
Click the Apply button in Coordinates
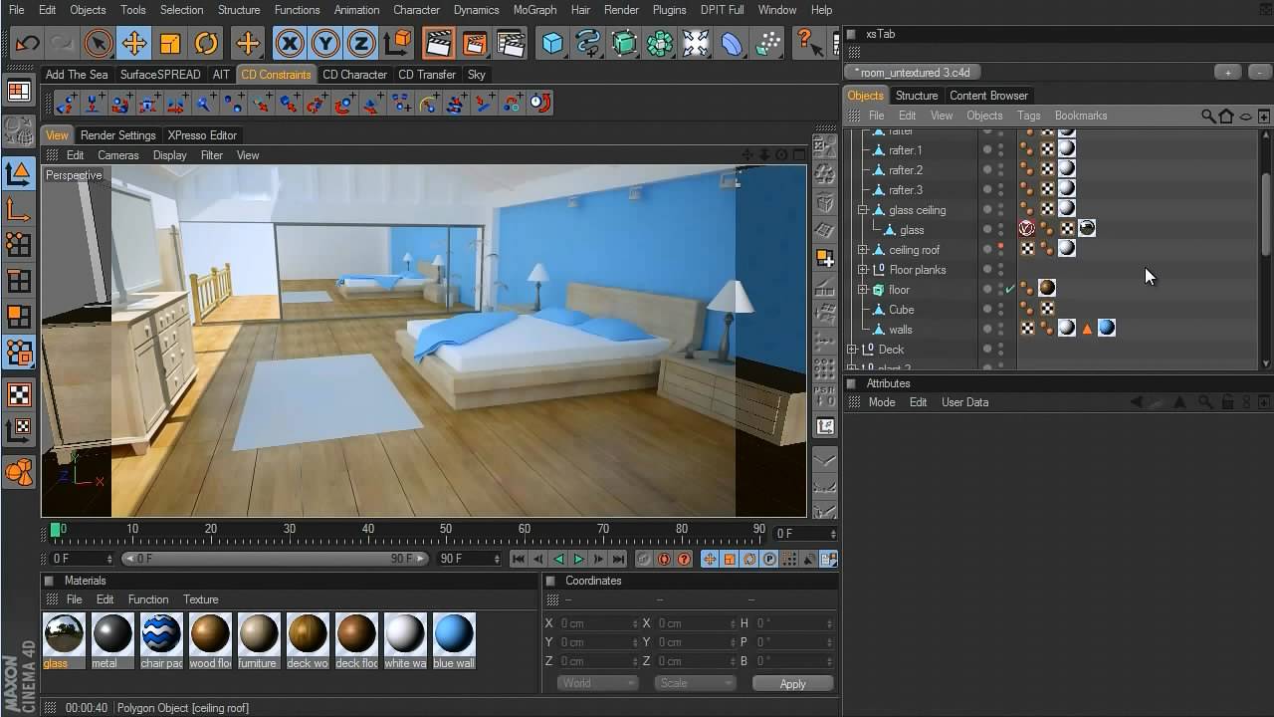click(x=792, y=684)
